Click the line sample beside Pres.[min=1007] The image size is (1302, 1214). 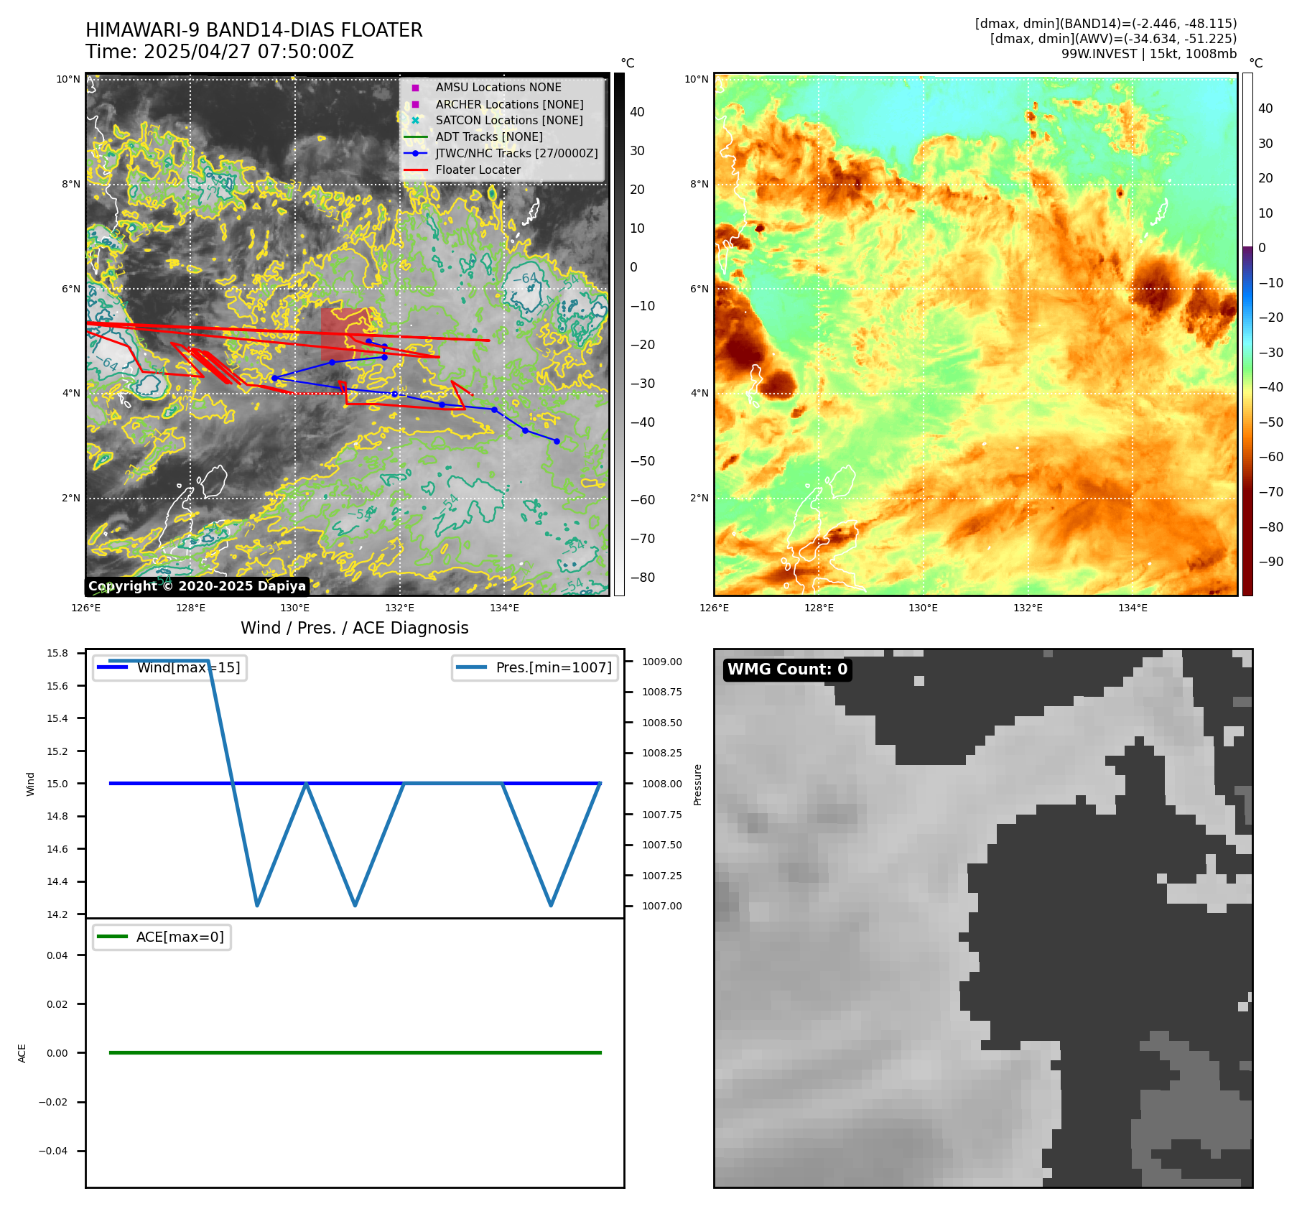click(x=471, y=667)
